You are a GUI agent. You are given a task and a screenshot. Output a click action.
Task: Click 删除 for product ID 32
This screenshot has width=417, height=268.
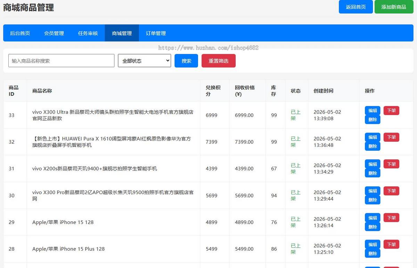[x=373, y=146]
